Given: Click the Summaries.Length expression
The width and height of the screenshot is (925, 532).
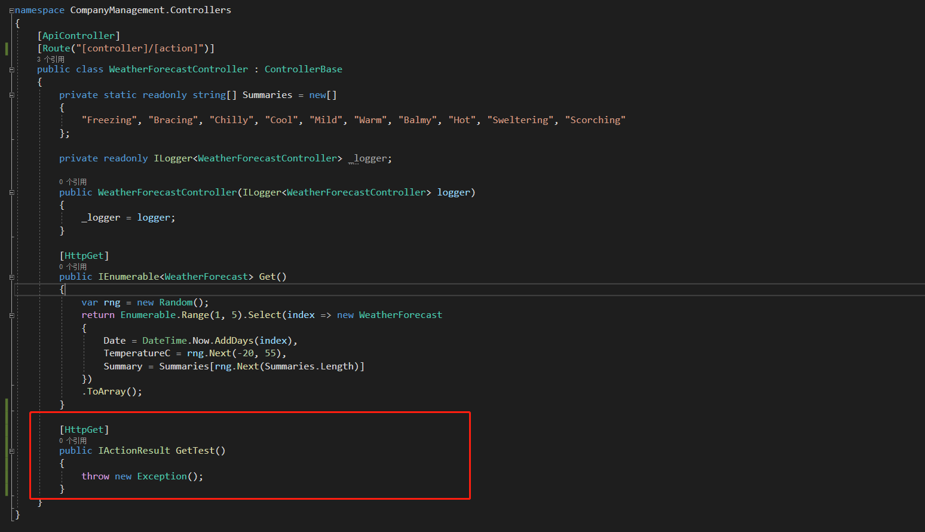Looking at the screenshot, I should tap(310, 366).
